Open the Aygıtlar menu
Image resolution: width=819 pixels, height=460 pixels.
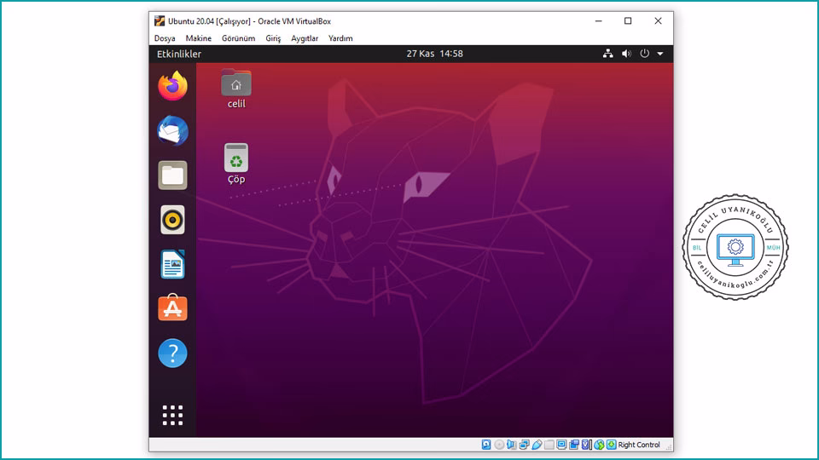click(305, 38)
